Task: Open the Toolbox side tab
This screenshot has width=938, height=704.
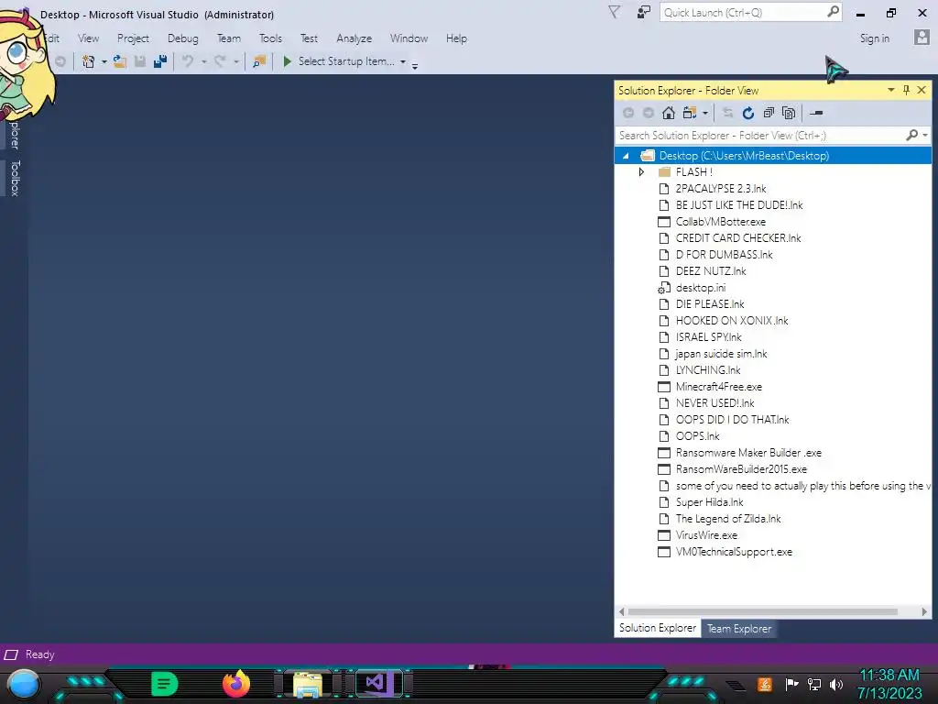Action: tap(15, 178)
